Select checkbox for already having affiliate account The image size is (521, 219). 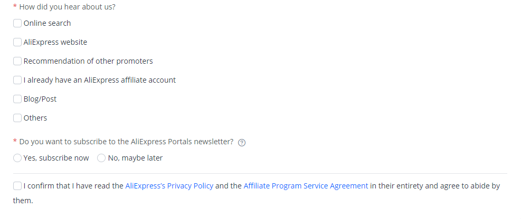tap(17, 80)
